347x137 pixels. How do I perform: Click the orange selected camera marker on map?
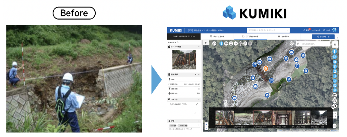tap(266, 68)
